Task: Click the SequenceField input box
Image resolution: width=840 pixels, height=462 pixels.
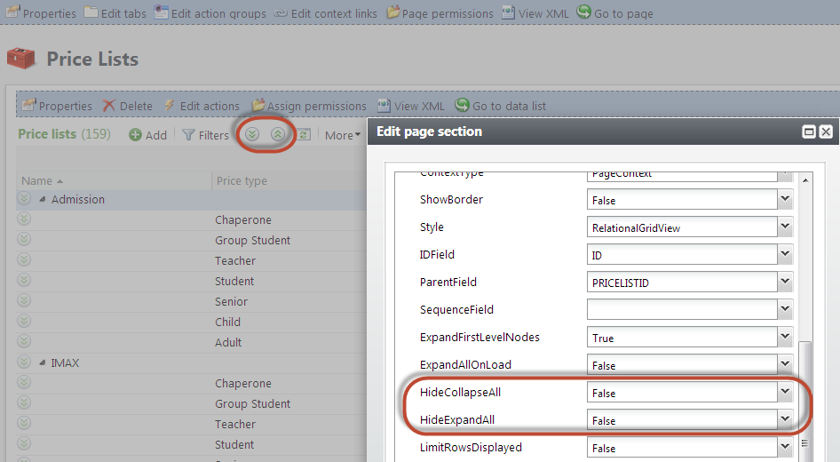Action: point(680,310)
